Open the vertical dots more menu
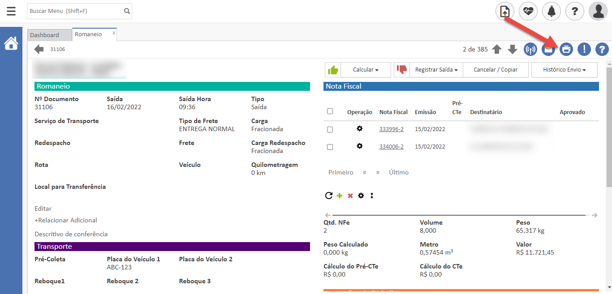The width and height of the screenshot is (612, 294). [x=372, y=196]
